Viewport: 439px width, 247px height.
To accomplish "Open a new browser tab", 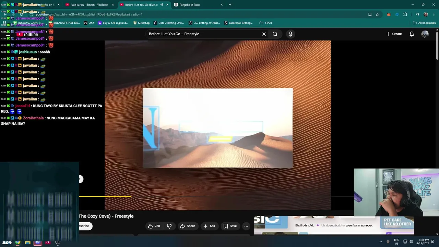I will click(x=230, y=5).
